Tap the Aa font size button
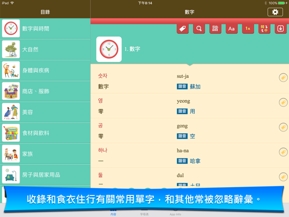The image size is (289, 217). [x=231, y=29]
